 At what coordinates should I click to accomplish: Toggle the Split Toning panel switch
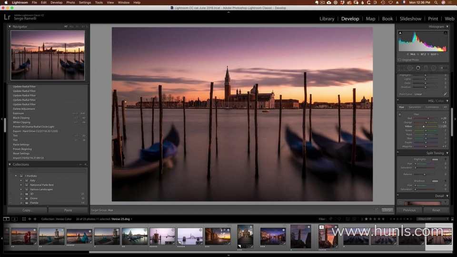pyautogui.click(x=398, y=153)
